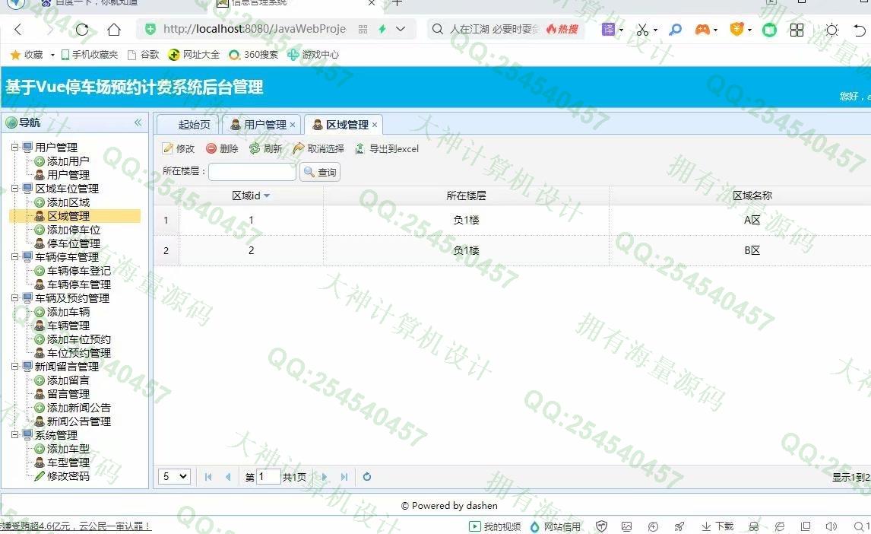Click the 下载 downloads status bar button
Screen dimensions: 871x534
717,526
